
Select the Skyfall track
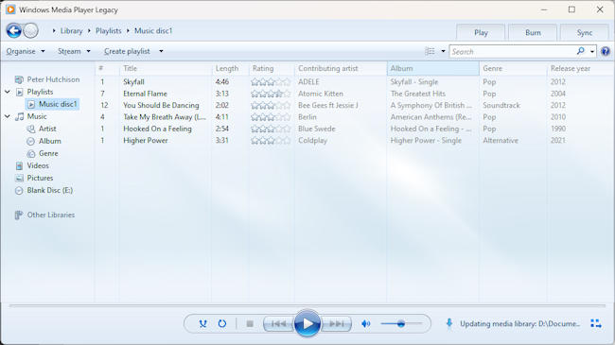click(x=133, y=82)
